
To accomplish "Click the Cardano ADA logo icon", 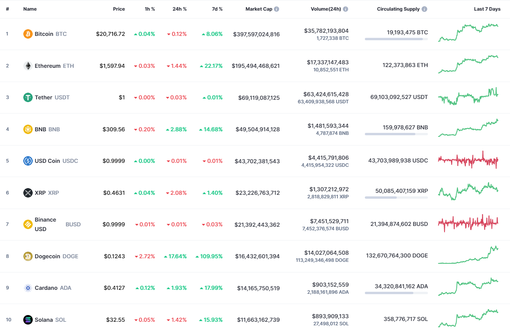I will click(27, 288).
